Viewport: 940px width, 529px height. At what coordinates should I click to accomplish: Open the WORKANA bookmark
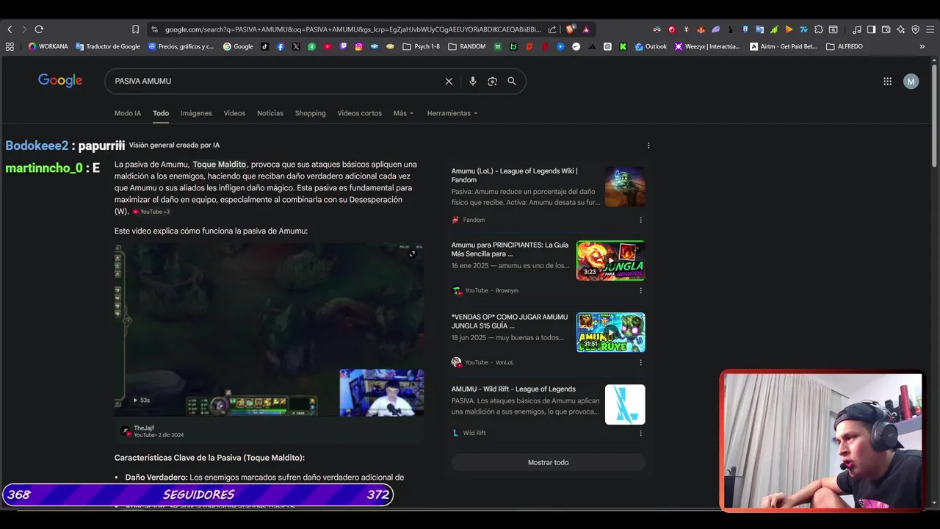[48, 46]
